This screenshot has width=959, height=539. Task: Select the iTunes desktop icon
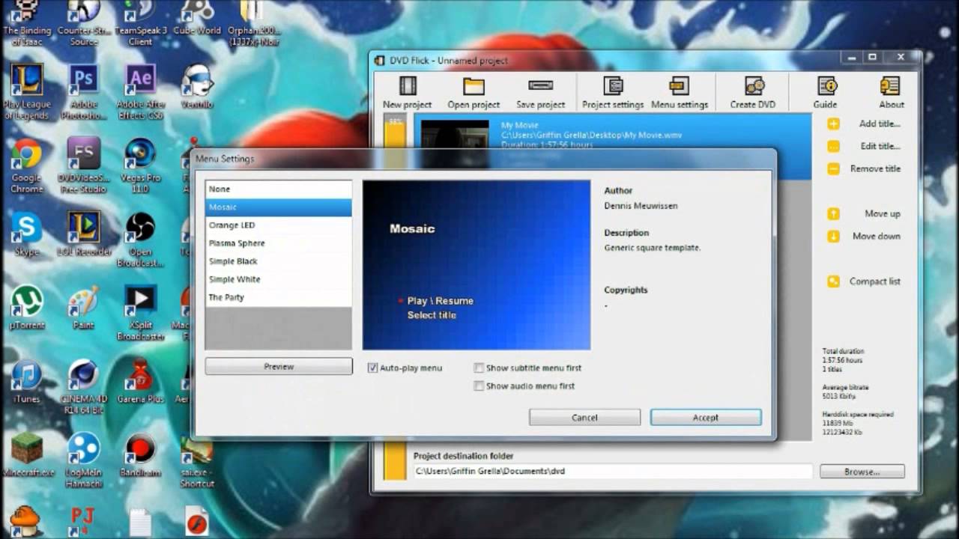coord(27,381)
